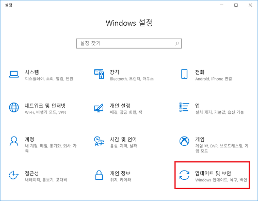The image size is (258, 201).
Task: Open the 시스템 settings title
Action: (32, 72)
